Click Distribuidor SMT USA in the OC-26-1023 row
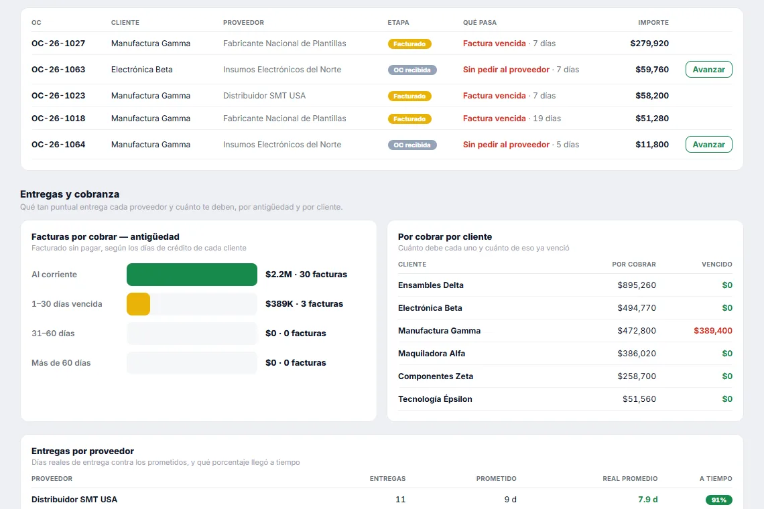764x509 pixels. 265,96
